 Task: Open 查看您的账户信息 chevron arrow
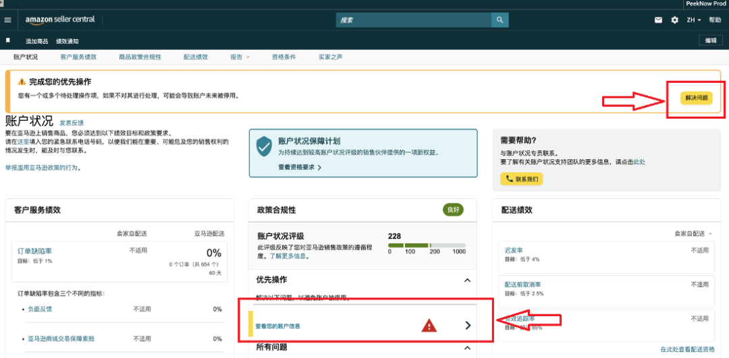468,326
